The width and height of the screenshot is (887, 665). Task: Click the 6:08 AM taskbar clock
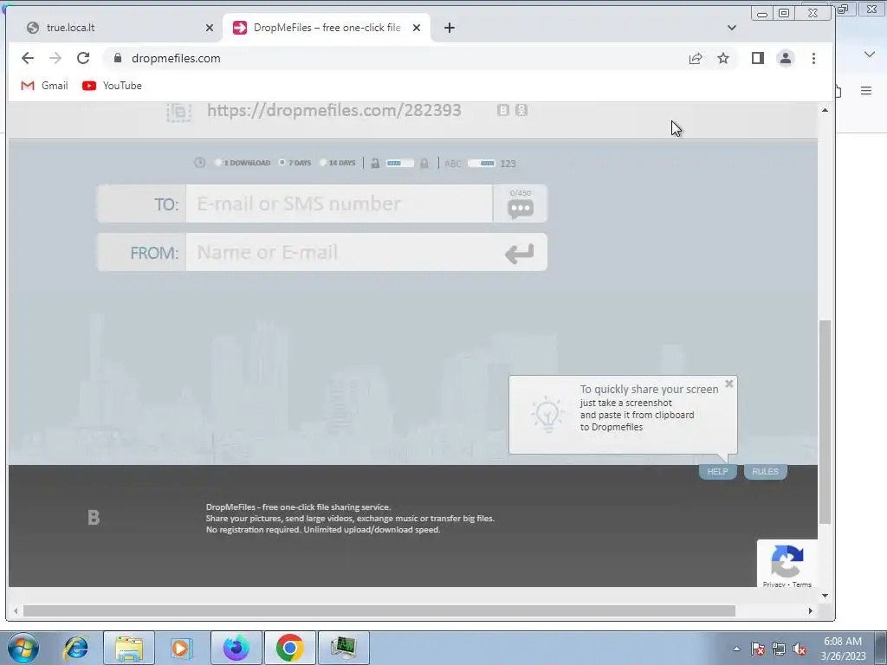click(x=843, y=649)
